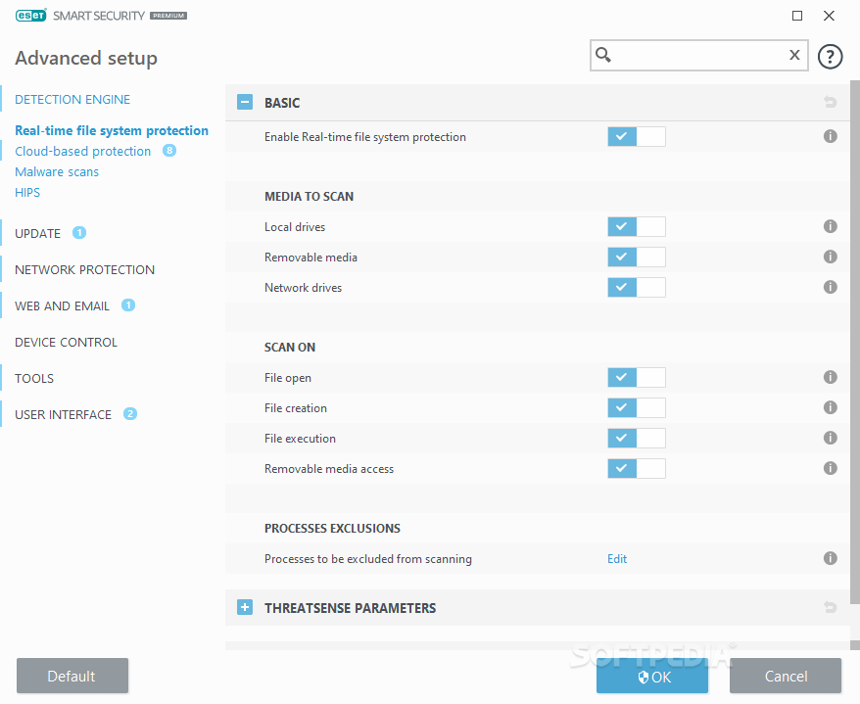Show info icon for Local drives
The image size is (860, 704).
point(830,226)
